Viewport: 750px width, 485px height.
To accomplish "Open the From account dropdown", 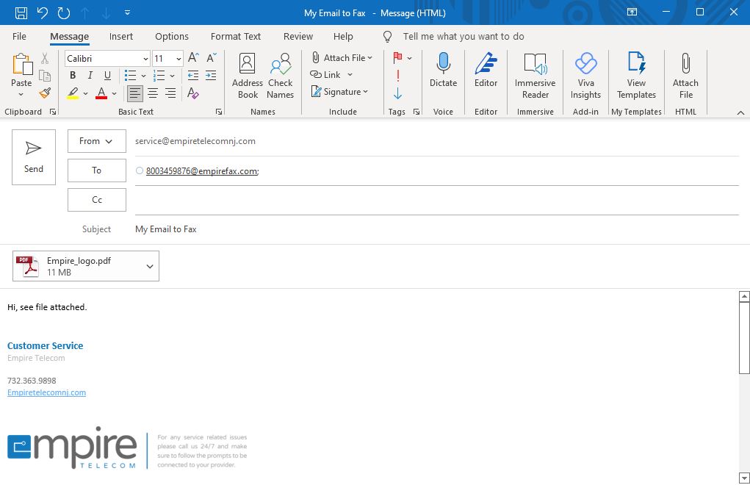I will point(97,141).
